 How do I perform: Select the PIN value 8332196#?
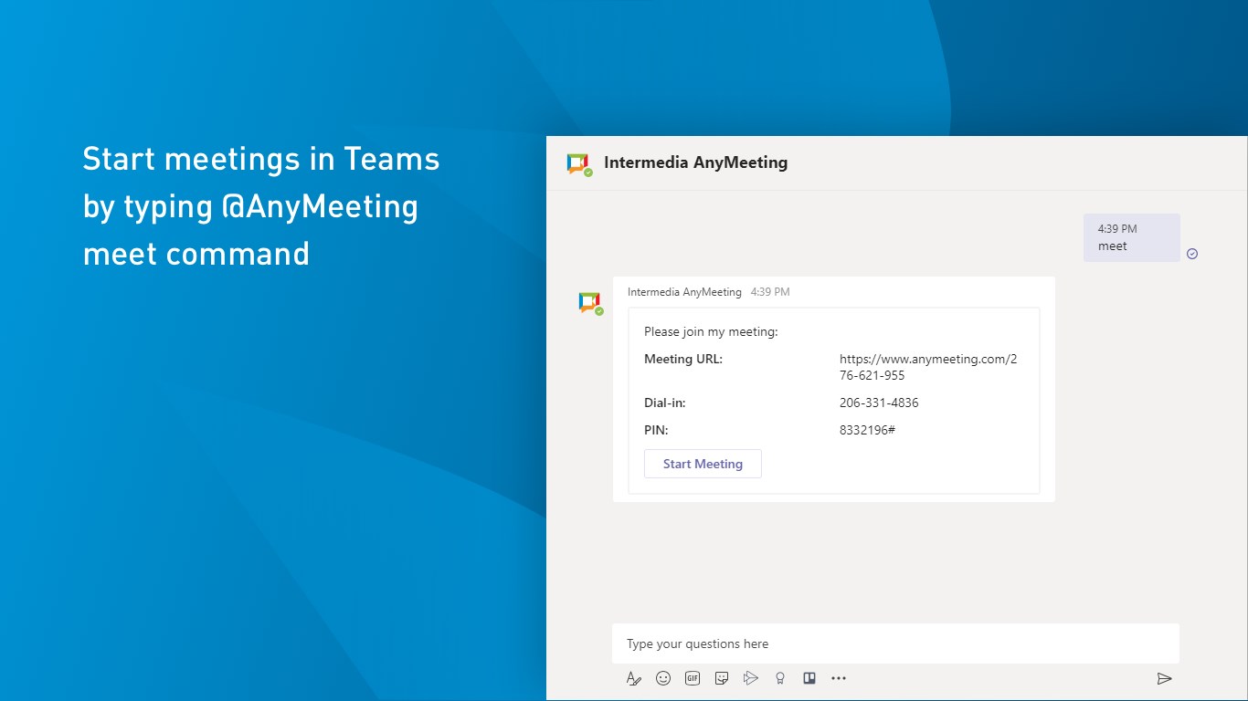pyautogui.click(x=867, y=430)
